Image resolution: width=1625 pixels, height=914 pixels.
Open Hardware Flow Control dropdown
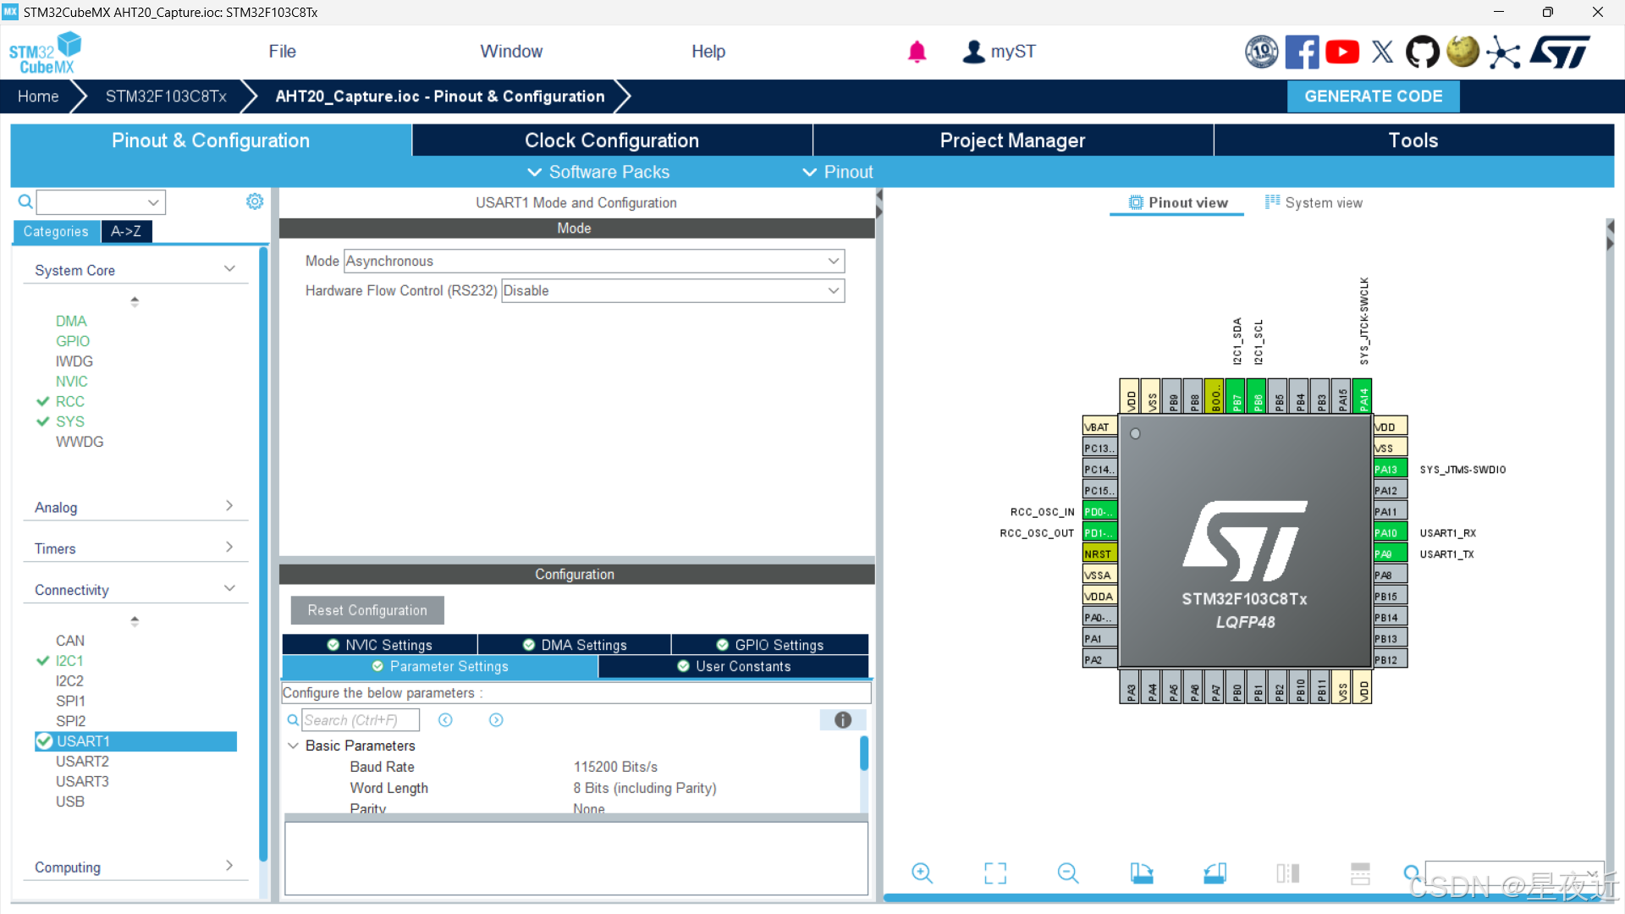click(x=672, y=291)
